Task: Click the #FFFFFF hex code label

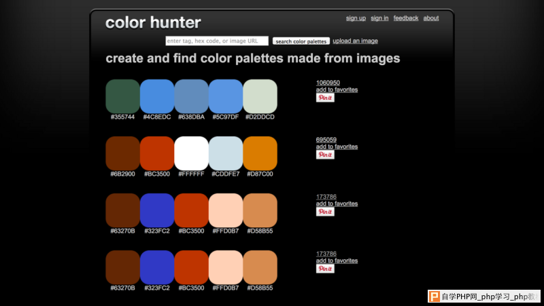Action: (191, 174)
